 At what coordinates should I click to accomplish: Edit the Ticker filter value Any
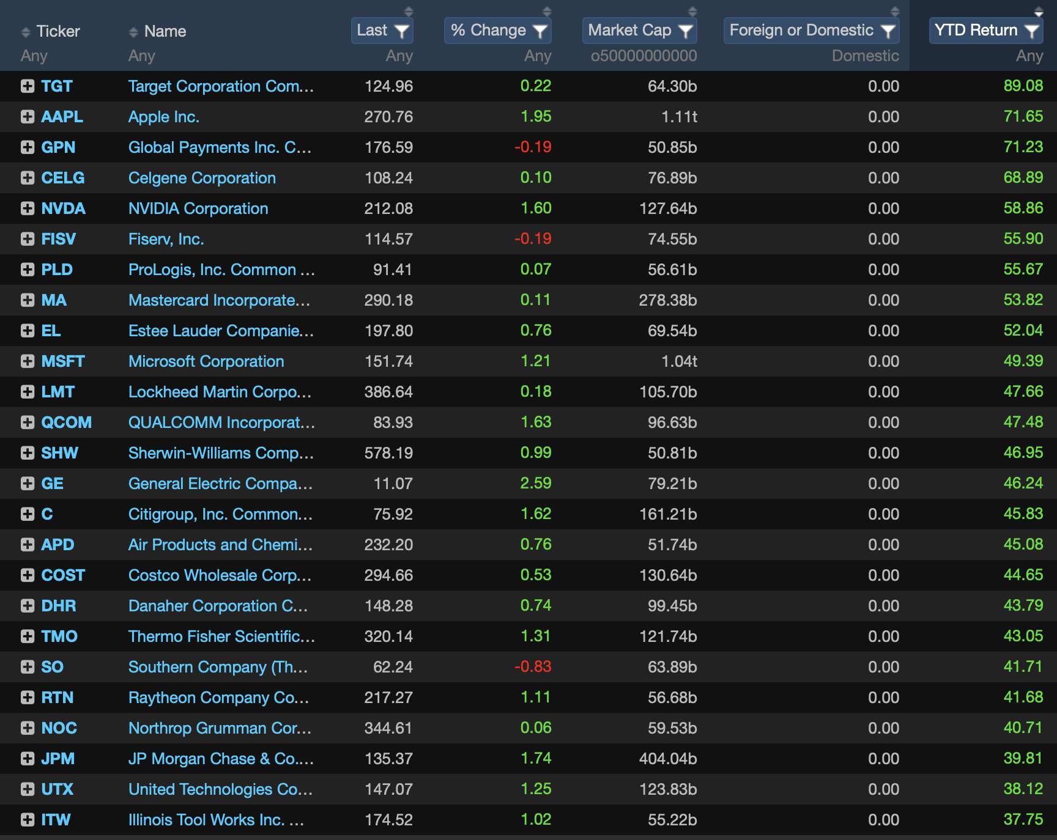(34, 56)
